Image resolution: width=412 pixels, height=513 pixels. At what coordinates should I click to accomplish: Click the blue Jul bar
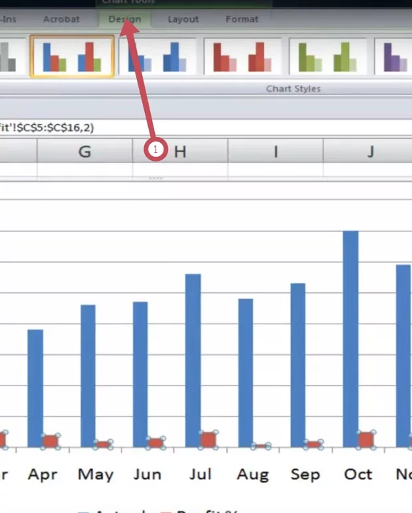[x=193, y=361]
